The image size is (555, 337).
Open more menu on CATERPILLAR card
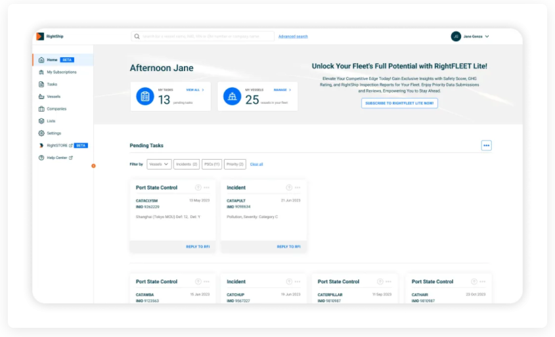389,282
